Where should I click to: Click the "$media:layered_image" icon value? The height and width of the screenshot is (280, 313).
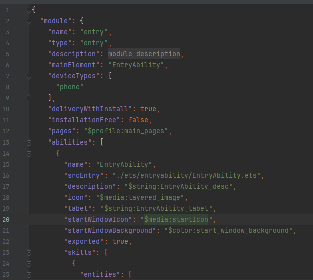pos(140,197)
